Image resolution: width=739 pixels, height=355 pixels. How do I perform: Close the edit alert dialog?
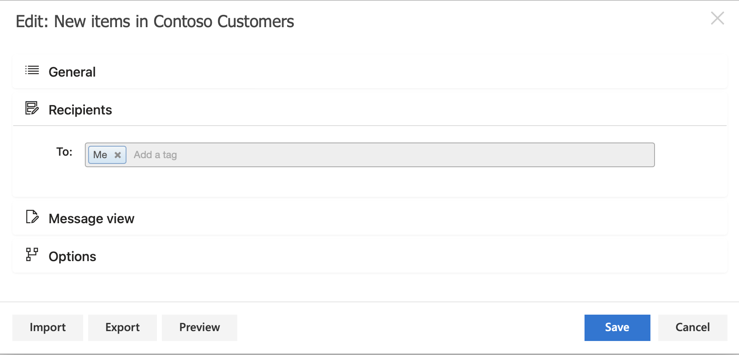click(718, 18)
